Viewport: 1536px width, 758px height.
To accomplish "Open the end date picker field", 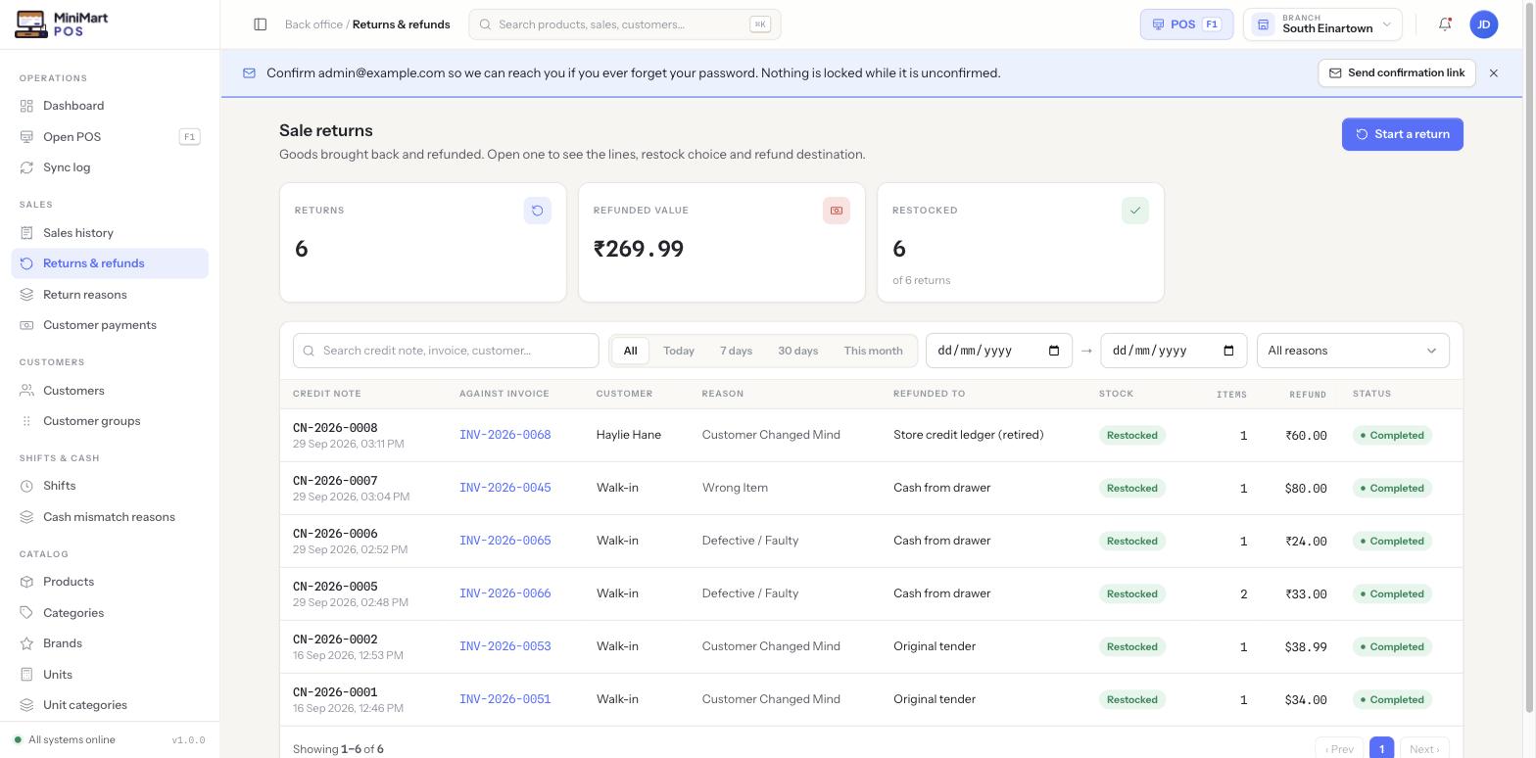I will coord(1174,351).
